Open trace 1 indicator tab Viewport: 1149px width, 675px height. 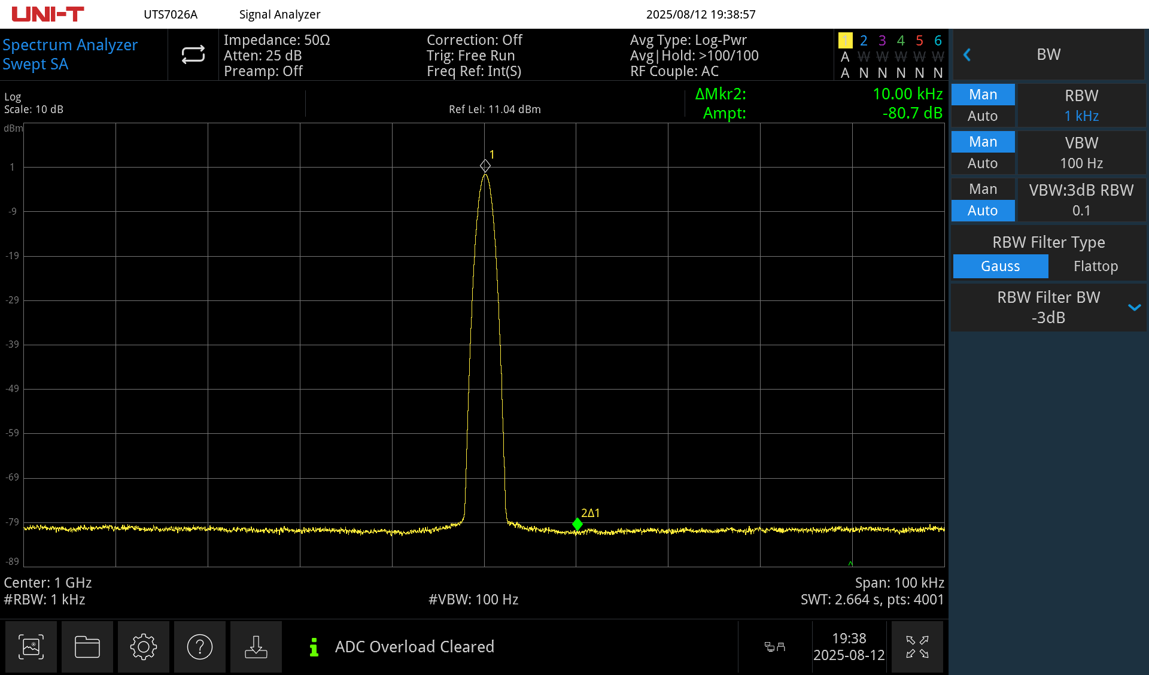[845, 40]
